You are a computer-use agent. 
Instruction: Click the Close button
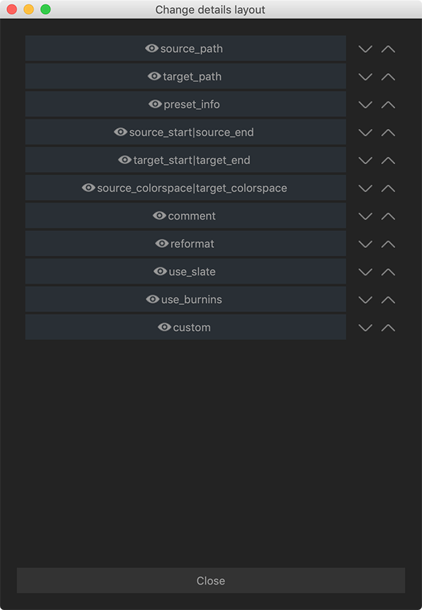click(x=211, y=580)
